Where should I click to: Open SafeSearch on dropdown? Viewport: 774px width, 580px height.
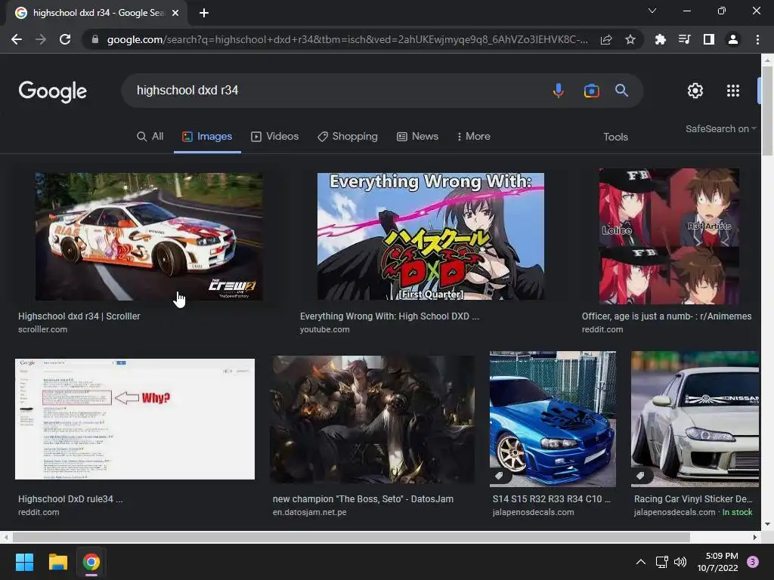pyautogui.click(x=720, y=128)
